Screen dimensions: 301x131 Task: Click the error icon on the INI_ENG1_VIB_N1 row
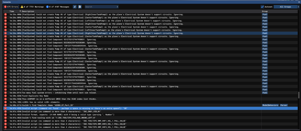point(5,111)
